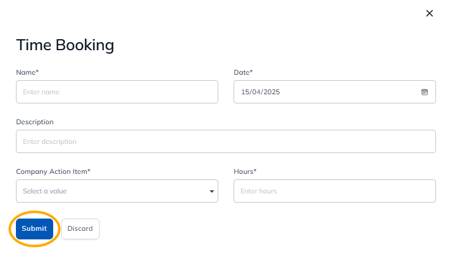Open the Company Action Item dropdown
Viewport: 450px width, 262px height.
click(117, 191)
